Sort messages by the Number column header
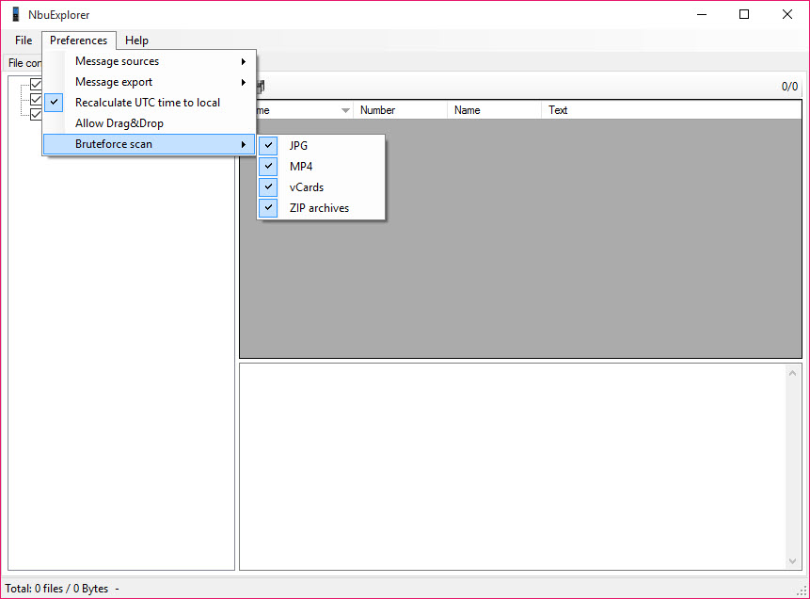This screenshot has height=599, width=810. point(399,110)
